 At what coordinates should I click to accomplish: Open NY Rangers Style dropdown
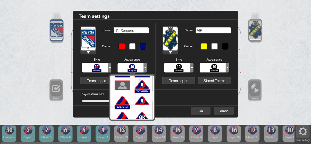(97, 68)
